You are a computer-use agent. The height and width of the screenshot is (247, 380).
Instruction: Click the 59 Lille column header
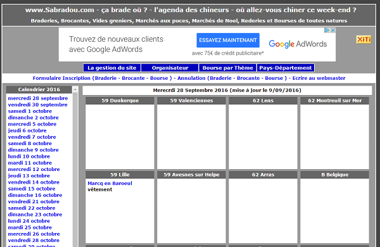coord(120,175)
